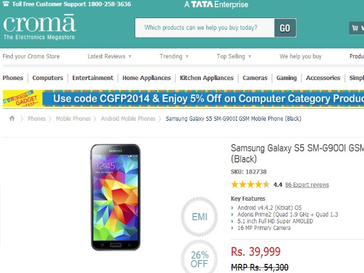Screen dimensions: 364x273
Task: Expand the Latest Reviews dropdown
Action: coord(110,56)
